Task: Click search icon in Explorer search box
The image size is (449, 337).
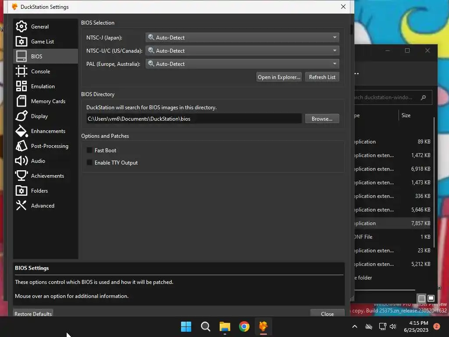Action: tap(423, 97)
